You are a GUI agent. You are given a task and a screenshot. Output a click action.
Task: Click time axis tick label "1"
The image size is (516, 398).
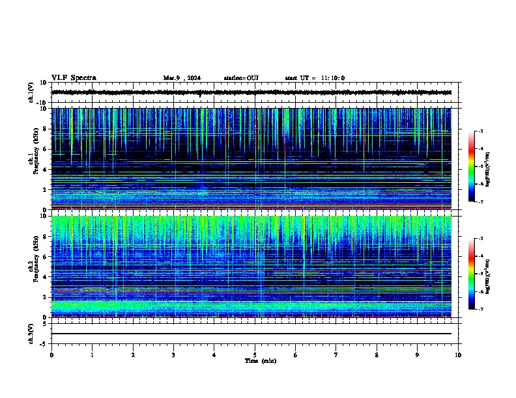click(92, 355)
